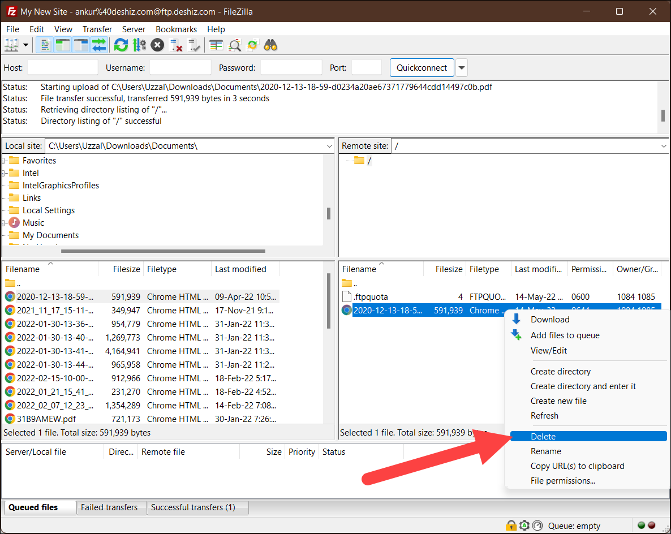Screen dimensions: 671x534
Task: Toggle synchronized browsing
Action: click(252, 45)
